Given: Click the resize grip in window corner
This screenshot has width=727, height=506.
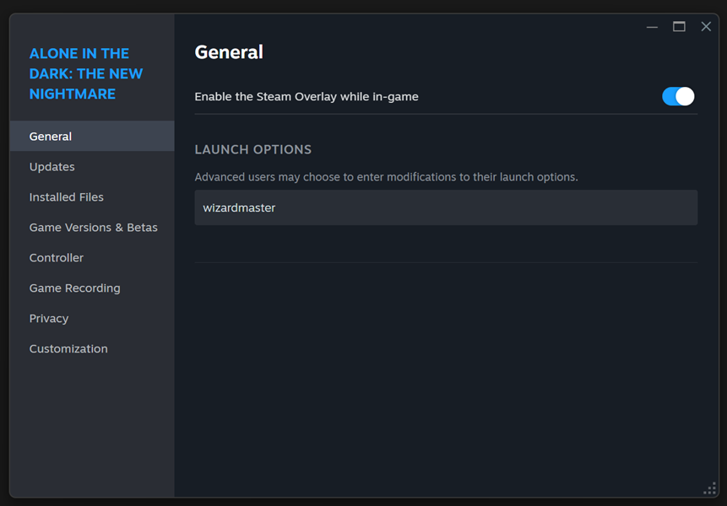Looking at the screenshot, I should [709, 489].
